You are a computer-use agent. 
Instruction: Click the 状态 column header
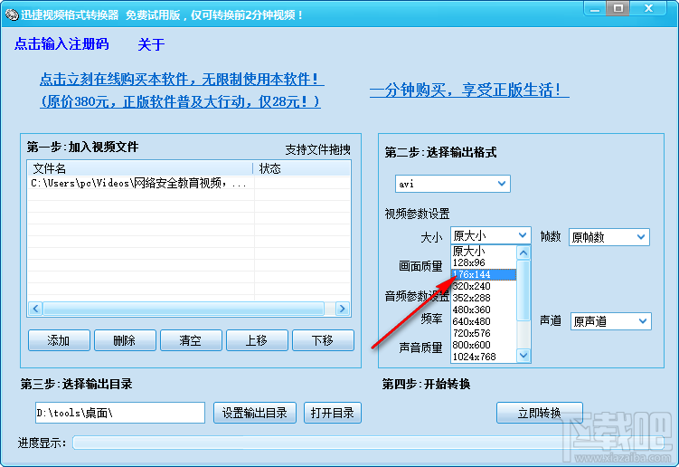(302, 168)
